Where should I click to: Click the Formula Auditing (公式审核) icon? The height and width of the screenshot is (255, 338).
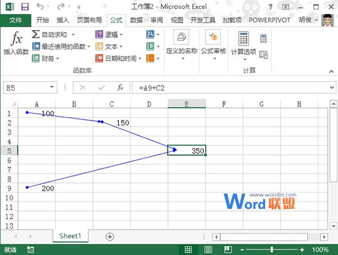(x=213, y=37)
